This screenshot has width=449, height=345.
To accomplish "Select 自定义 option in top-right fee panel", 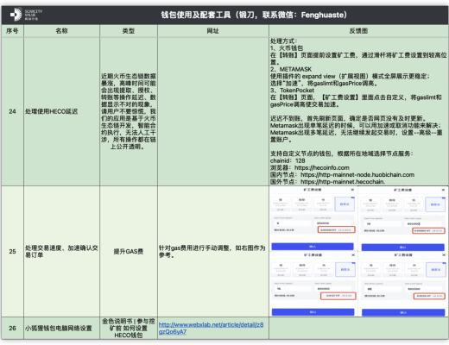I will click(x=435, y=204).
